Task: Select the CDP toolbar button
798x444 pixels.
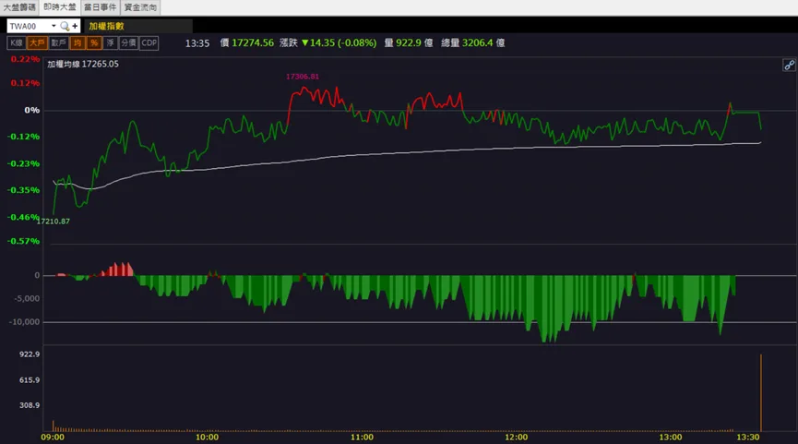Action: (149, 42)
